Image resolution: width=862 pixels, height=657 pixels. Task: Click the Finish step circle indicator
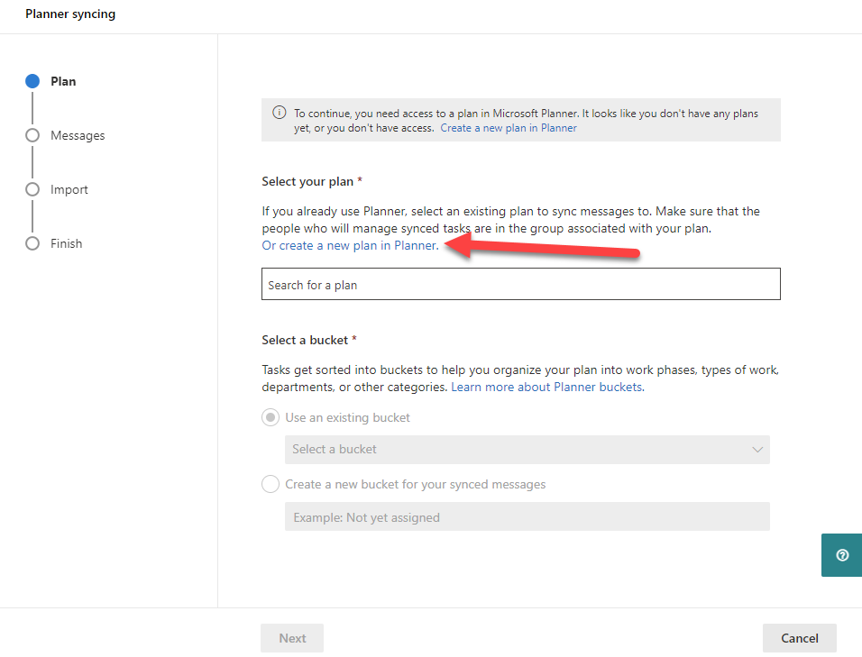click(32, 243)
